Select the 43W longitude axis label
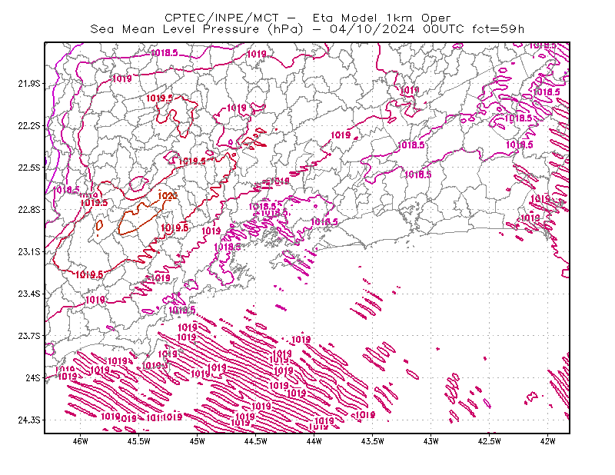The image size is (615, 475). pos(430,441)
